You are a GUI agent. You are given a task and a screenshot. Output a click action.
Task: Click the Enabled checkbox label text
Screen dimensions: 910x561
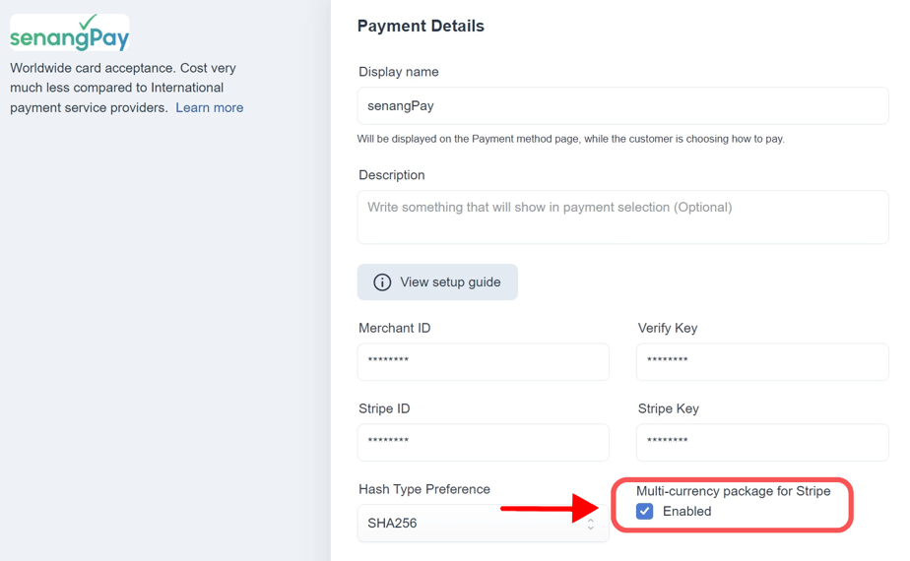click(x=686, y=511)
